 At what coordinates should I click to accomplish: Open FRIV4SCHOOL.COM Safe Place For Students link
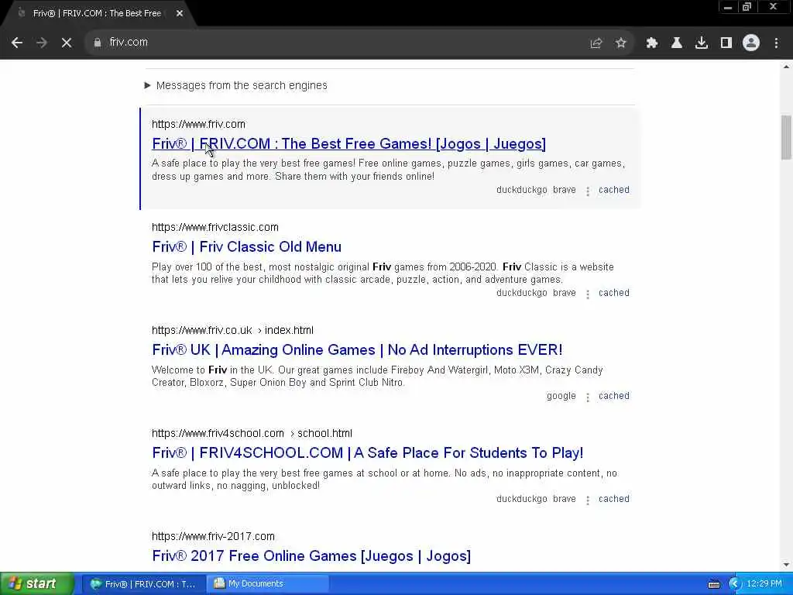368,452
